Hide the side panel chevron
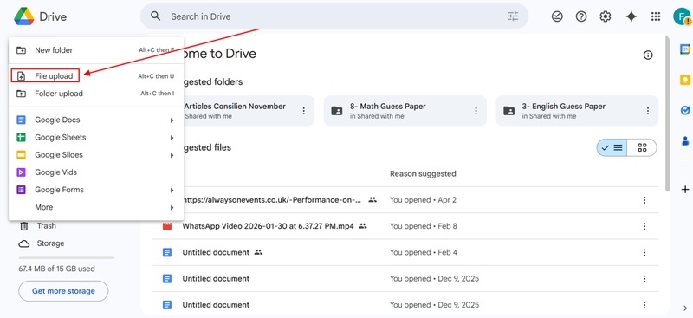 click(685, 308)
